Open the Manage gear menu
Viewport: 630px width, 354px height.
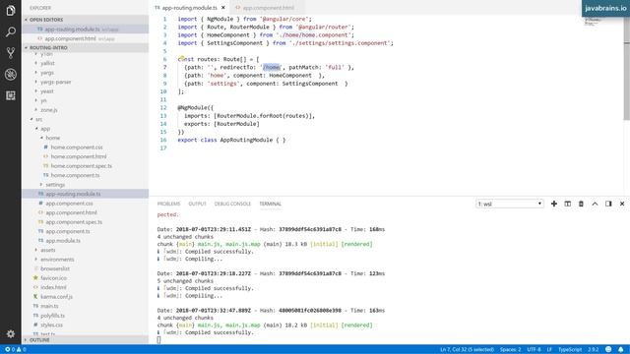[11, 334]
